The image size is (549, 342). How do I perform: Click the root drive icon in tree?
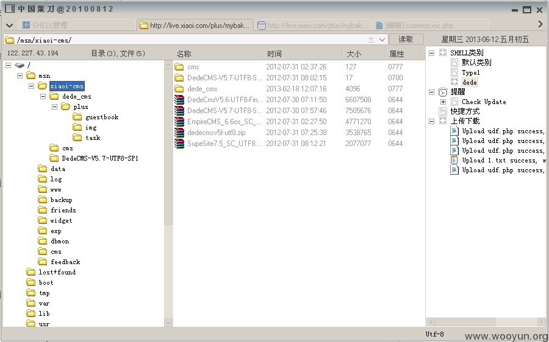pos(20,65)
